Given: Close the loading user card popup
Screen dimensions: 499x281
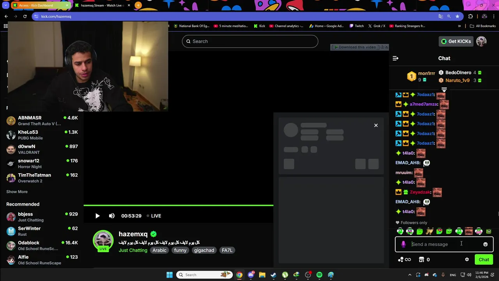Looking at the screenshot, I should pyautogui.click(x=376, y=125).
